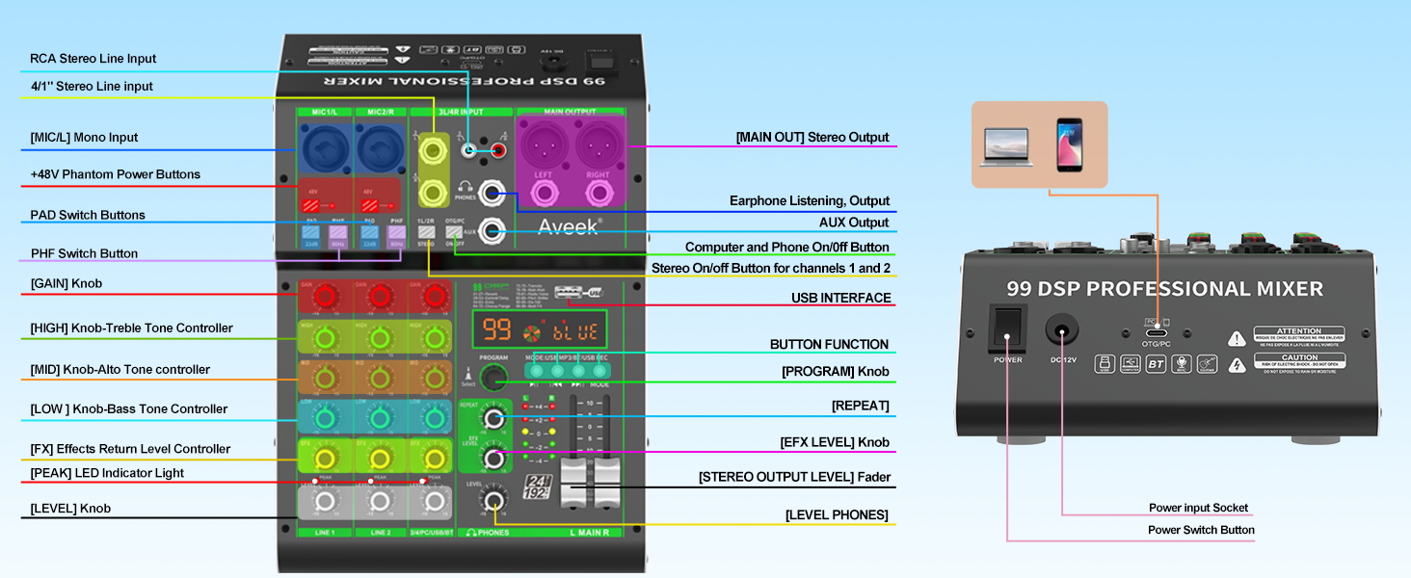Click the USB drive icon on the rear panel
The image size is (1411, 578).
(1105, 364)
